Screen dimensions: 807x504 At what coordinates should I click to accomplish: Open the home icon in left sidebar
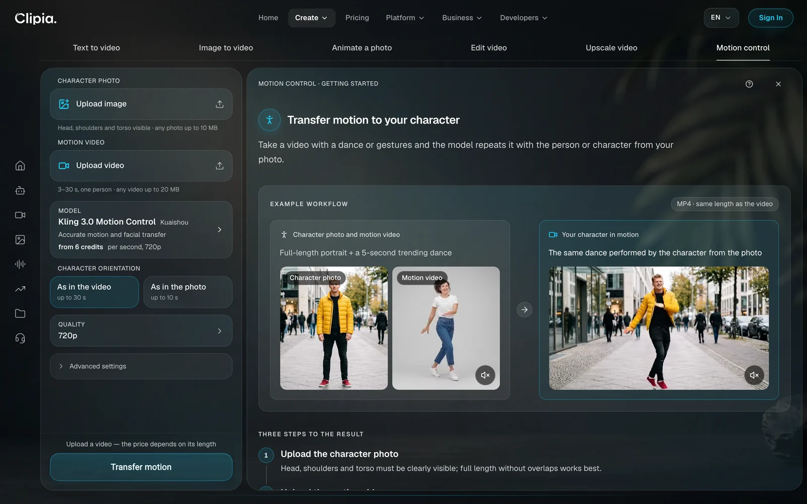click(x=20, y=166)
